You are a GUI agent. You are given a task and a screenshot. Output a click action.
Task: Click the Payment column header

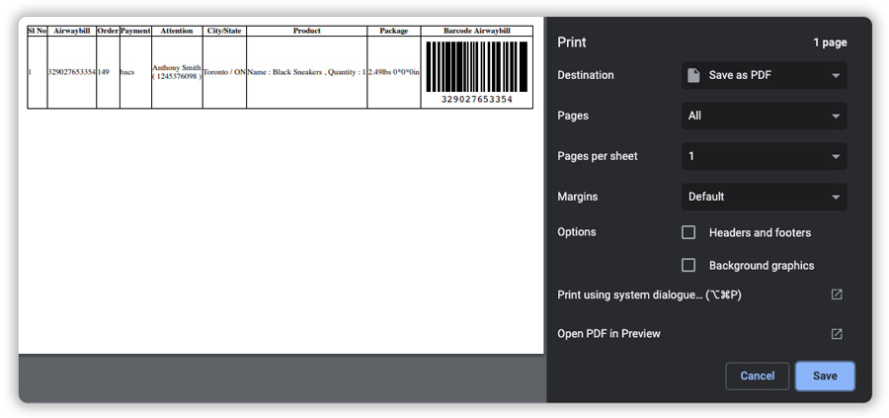135,31
